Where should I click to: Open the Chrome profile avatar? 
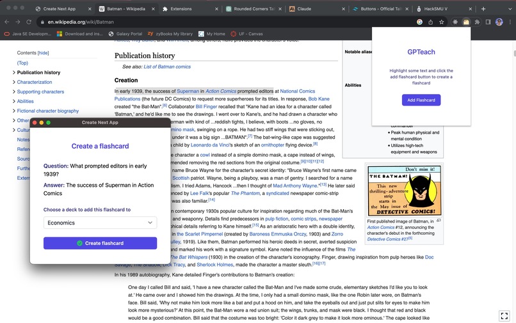pos(499,22)
